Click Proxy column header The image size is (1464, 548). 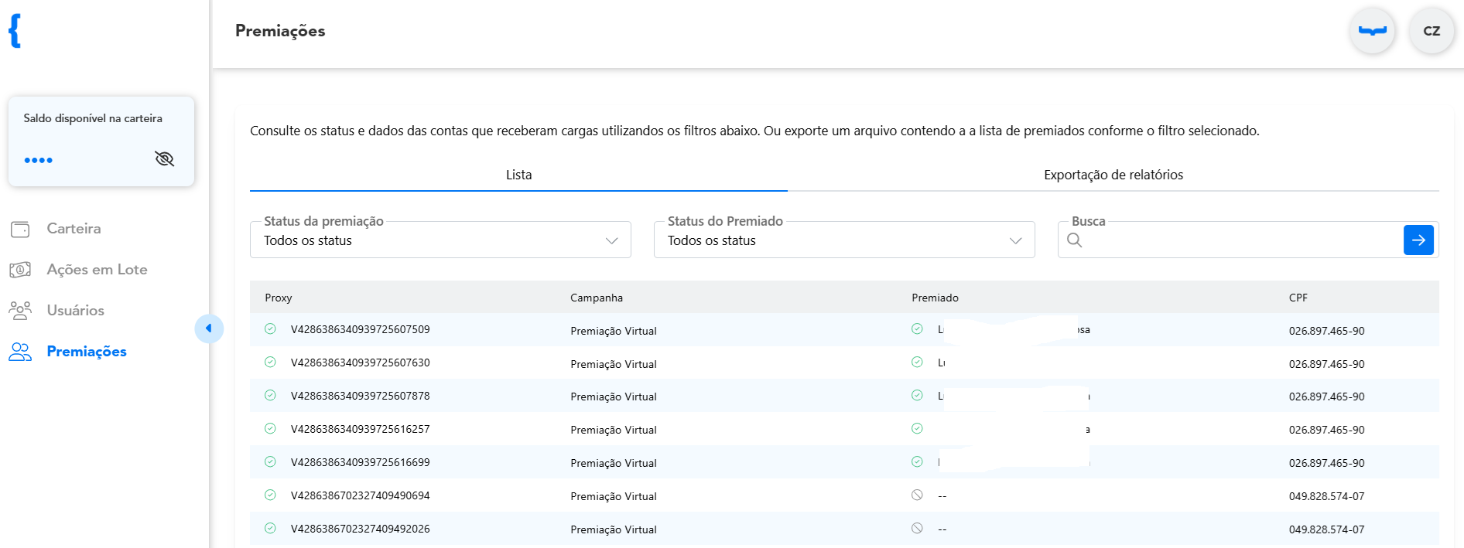[279, 298]
